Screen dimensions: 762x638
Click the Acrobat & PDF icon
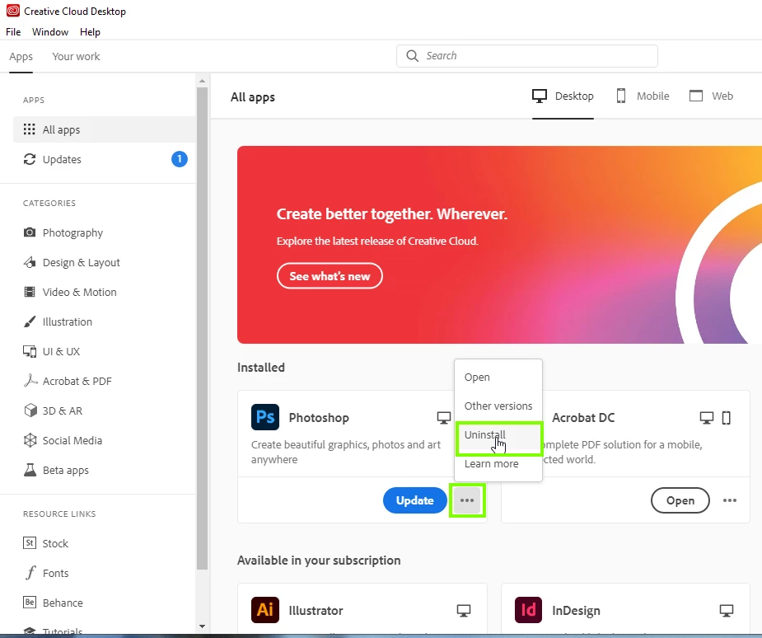point(30,380)
